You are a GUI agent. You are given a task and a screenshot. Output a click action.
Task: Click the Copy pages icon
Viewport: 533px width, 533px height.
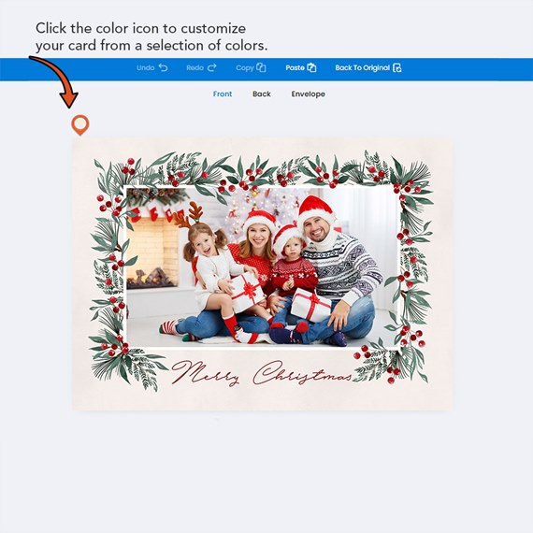(x=261, y=67)
